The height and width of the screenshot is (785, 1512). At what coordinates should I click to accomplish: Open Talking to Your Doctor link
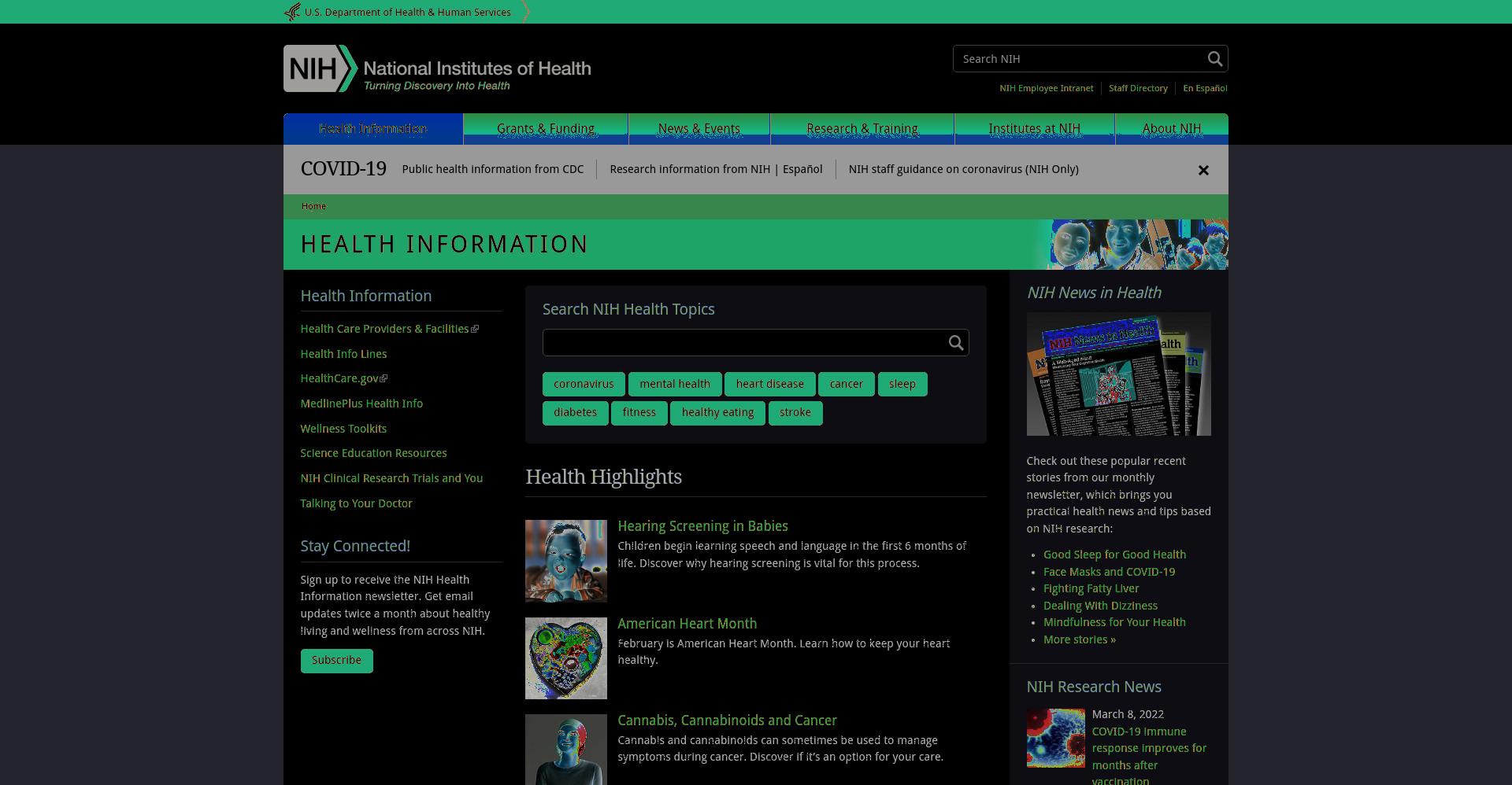coord(356,503)
